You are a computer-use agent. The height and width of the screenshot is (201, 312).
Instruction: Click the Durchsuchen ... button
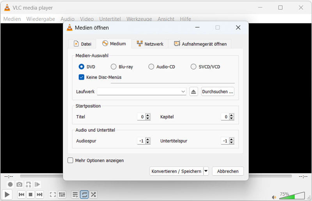pos(218,92)
